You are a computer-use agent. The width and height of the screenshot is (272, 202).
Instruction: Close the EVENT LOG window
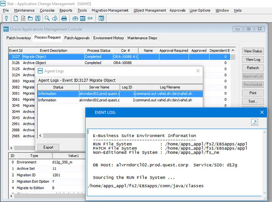tap(262, 112)
